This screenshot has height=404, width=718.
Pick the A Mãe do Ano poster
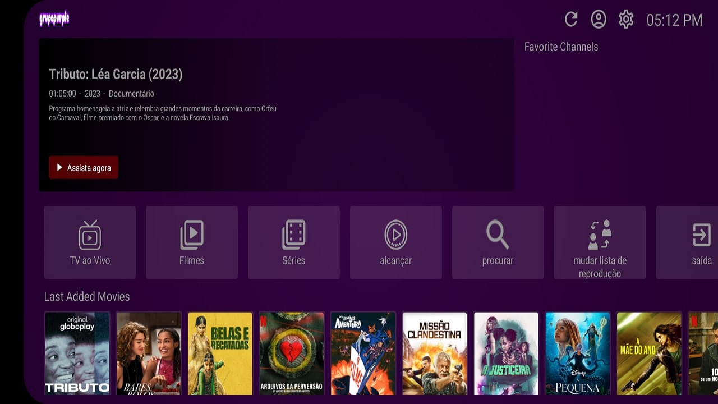pos(649,353)
